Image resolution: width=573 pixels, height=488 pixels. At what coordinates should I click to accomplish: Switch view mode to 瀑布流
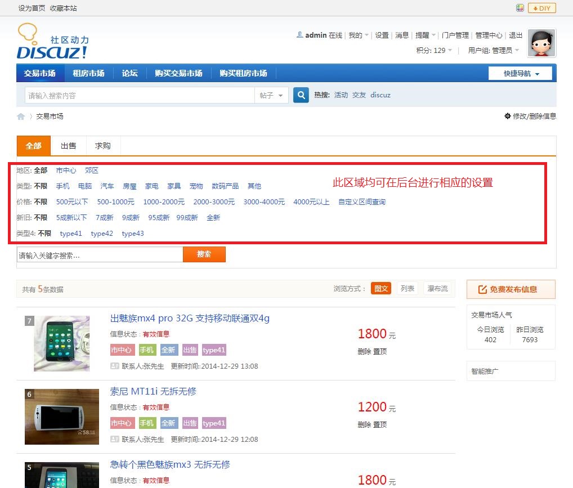[x=437, y=288]
